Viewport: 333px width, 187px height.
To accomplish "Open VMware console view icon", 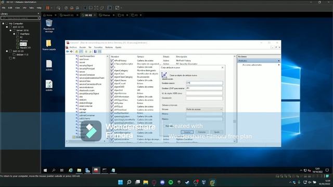I will pos(109,8).
